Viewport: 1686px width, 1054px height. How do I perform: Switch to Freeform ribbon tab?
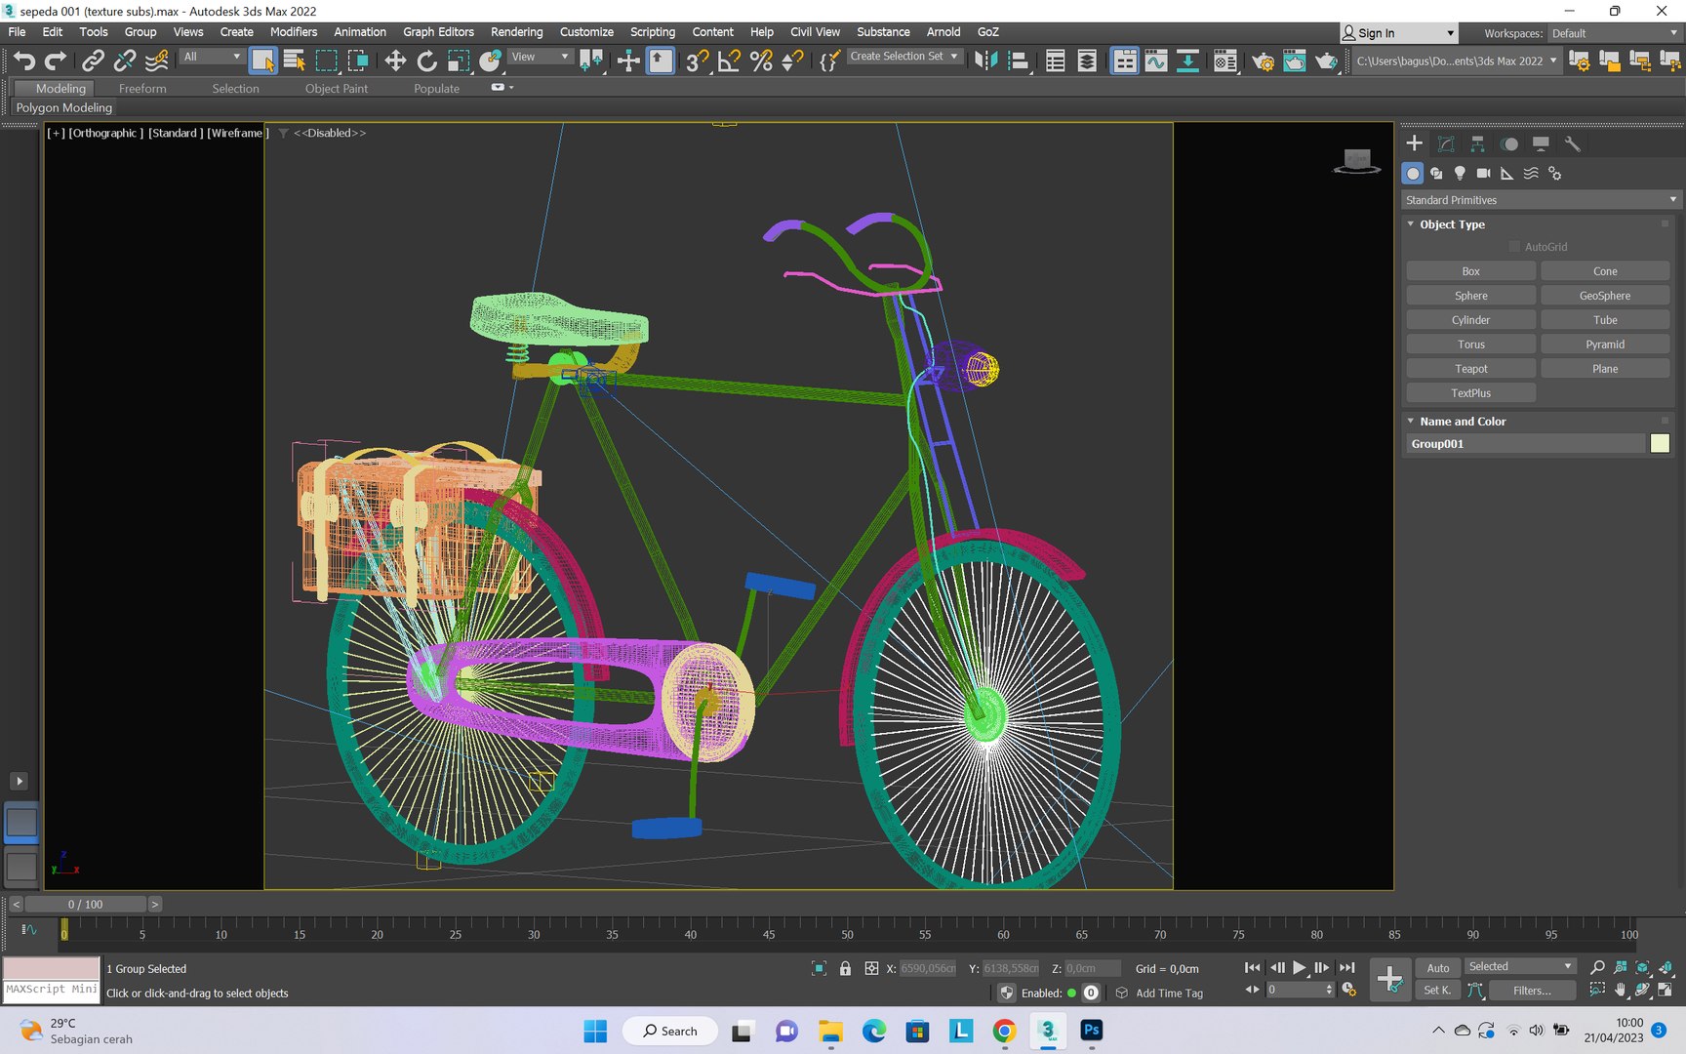coord(142,88)
